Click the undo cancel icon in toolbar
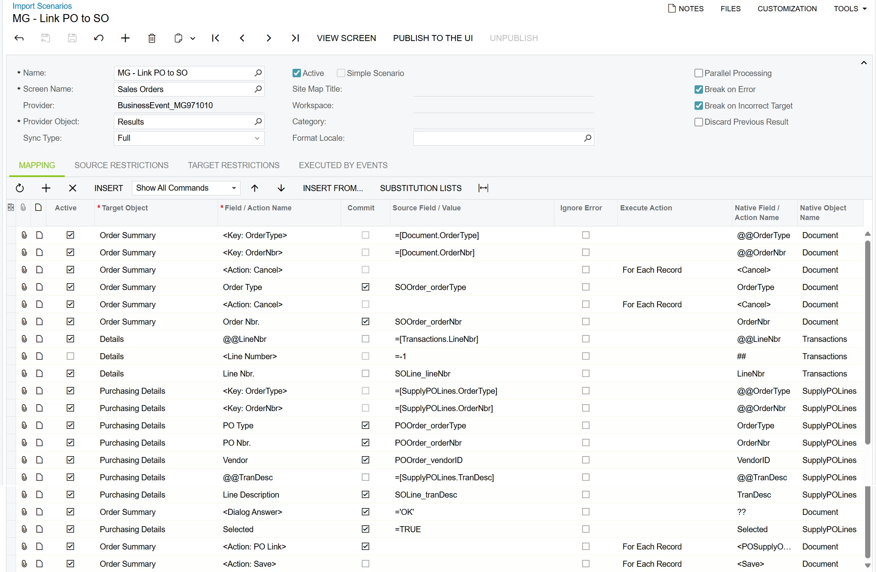 (x=99, y=38)
